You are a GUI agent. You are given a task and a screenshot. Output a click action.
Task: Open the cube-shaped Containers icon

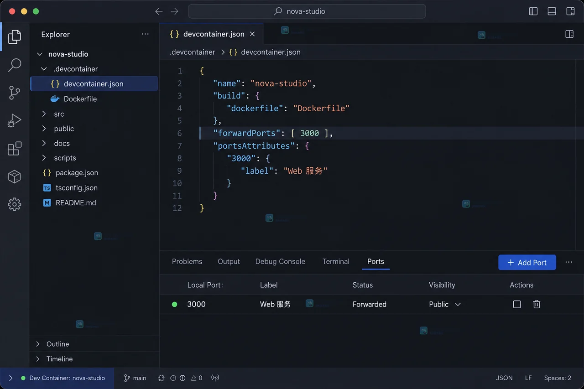click(x=15, y=176)
